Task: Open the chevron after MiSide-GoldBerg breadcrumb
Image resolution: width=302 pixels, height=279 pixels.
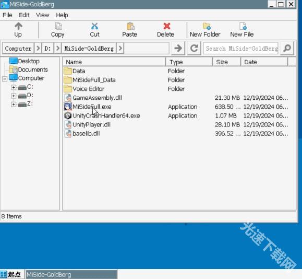Action: click(120, 48)
